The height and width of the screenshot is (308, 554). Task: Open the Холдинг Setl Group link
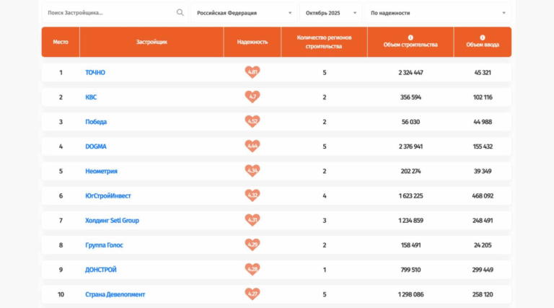click(112, 220)
